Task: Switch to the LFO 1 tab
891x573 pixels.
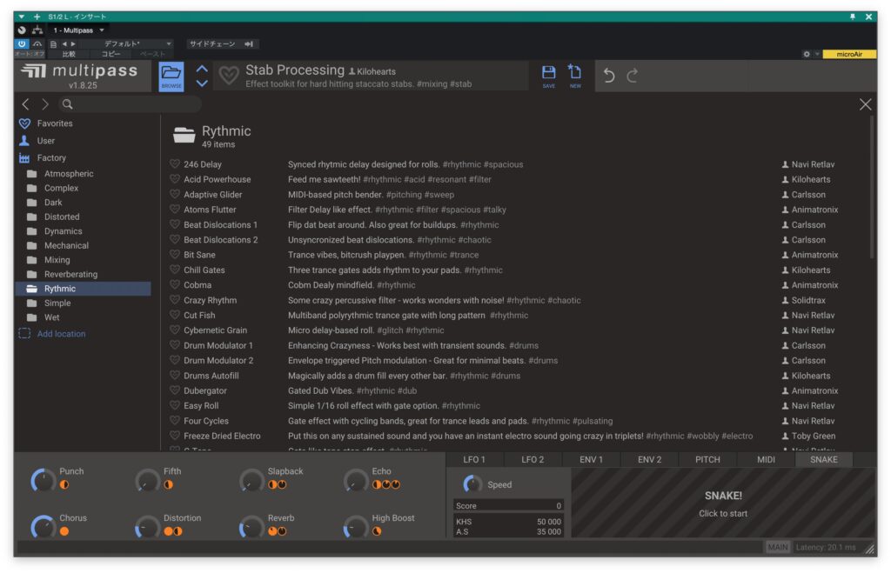Action: (x=474, y=459)
